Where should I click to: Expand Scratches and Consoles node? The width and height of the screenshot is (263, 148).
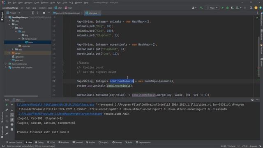(x=6, y=67)
